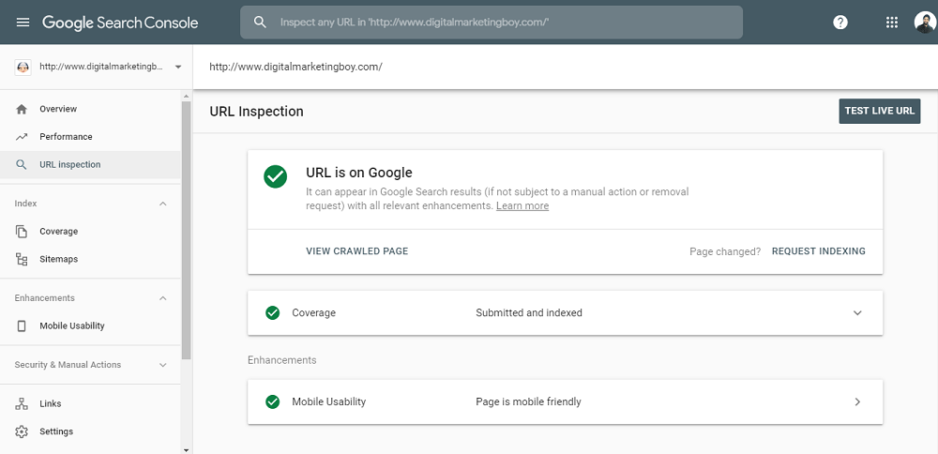The image size is (938, 454).
Task: Click the 'Page is mobile friendly' text
Action: coord(528,402)
